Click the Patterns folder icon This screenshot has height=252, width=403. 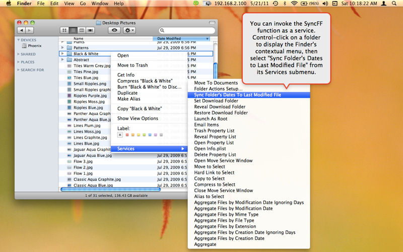click(x=69, y=48)
